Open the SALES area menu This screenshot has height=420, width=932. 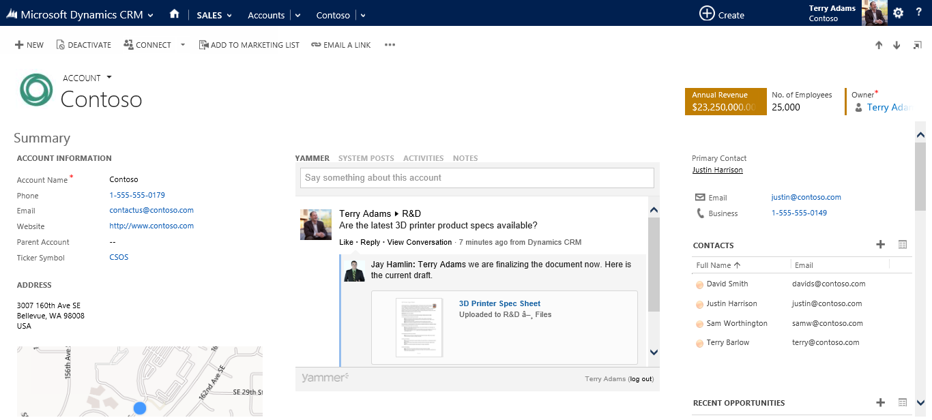click(x=215, y=15)
